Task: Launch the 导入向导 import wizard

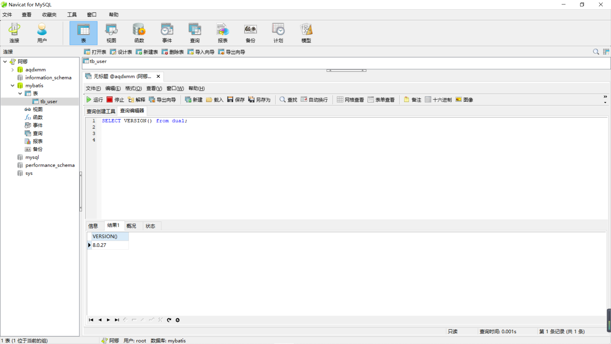Action: point(200,52)
